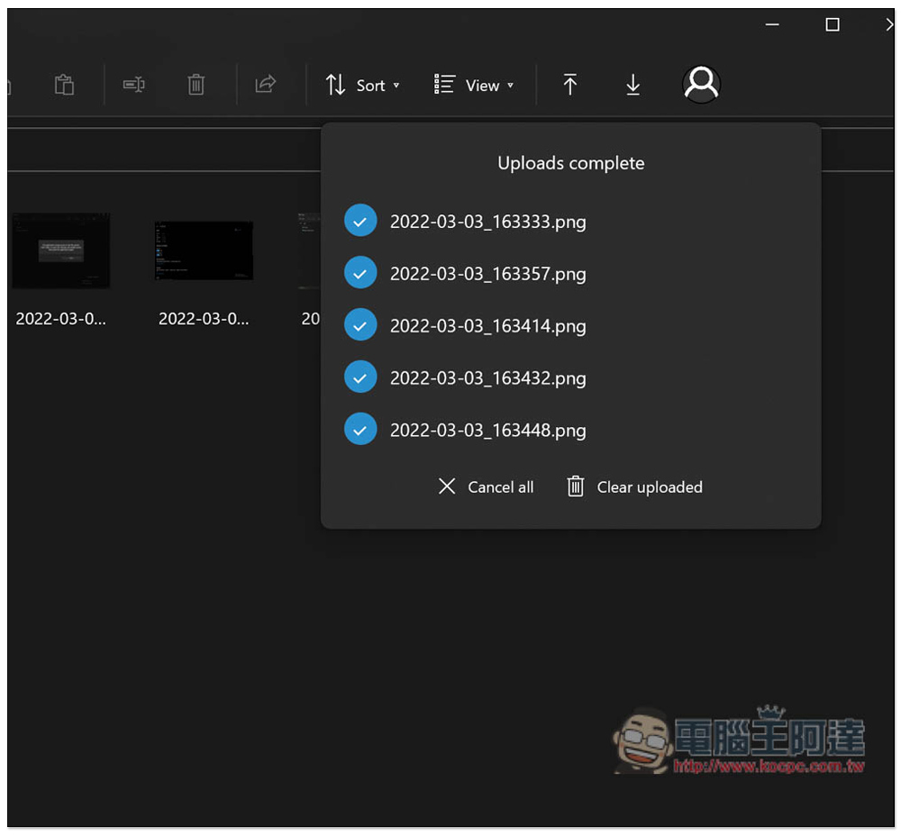901x836 pixels.
Task: Click the Rename icon in toolbar
Action: tap(134, 86)
